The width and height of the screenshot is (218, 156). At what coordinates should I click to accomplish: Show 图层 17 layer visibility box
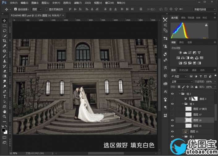173,114
